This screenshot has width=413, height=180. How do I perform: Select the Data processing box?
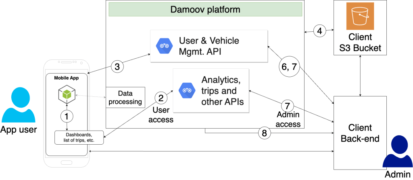[125, 98]
